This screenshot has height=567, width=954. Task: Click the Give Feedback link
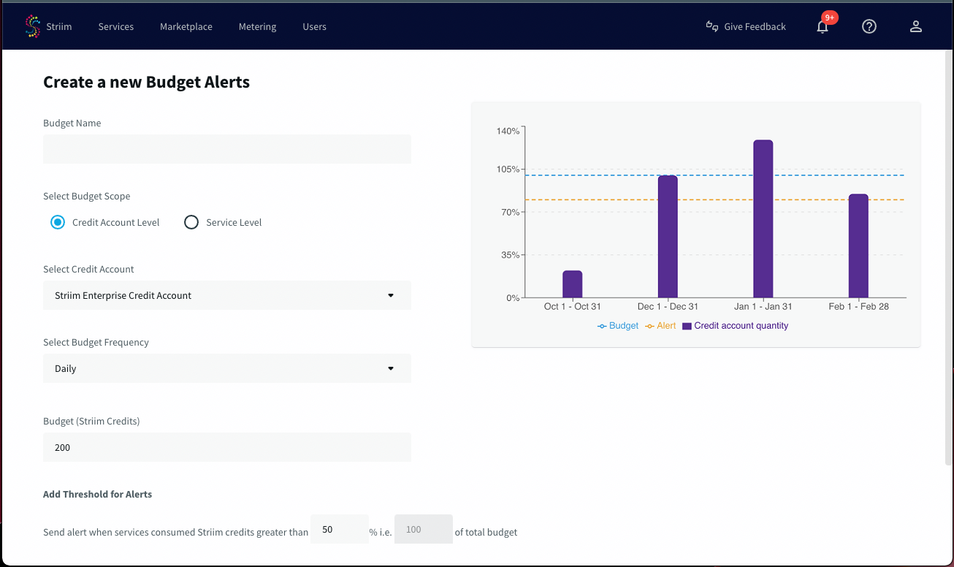click(x=755, y=26)
